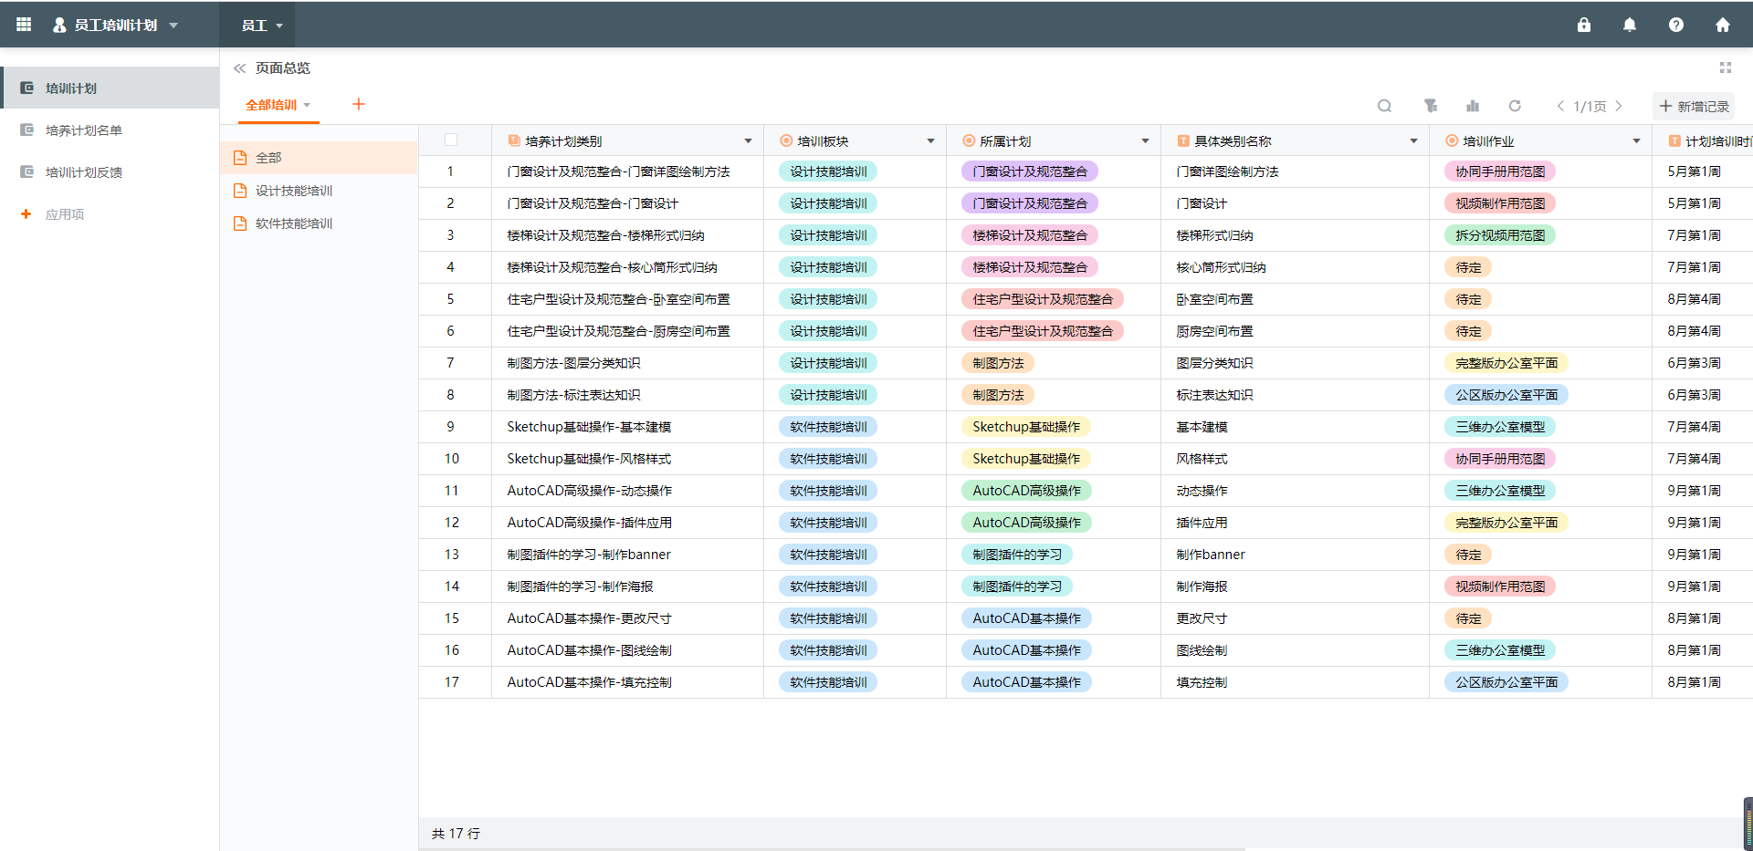Viewport: 1753px width, 851px height.
Task: Open the search within the table
Action: pos(1384,106)
